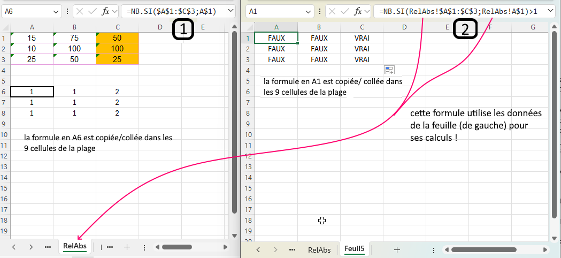Go to next sheet arrow beside RelAbs in left window
This screenshot has height=258, width=561.
click(x=31, y=247)
